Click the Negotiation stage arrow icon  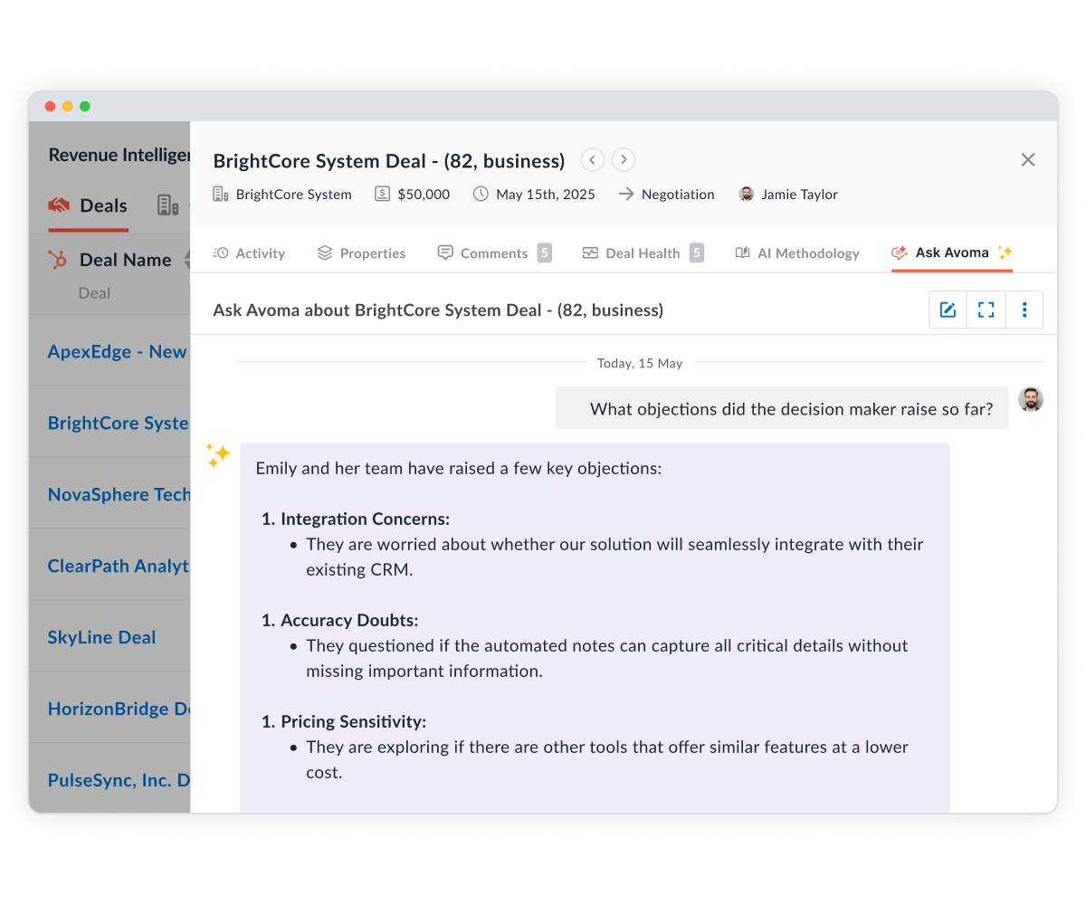626,194
